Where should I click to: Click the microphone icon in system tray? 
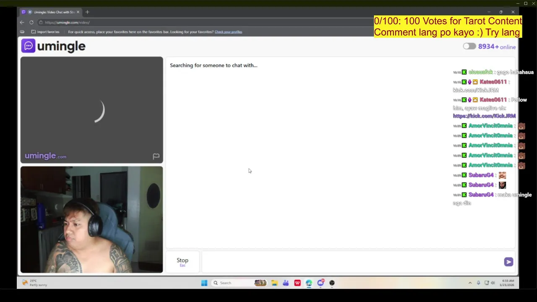coord(478,283)
